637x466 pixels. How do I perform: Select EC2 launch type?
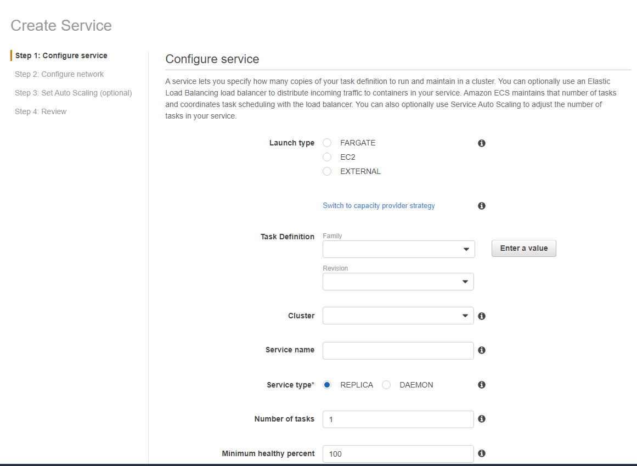tap(327, 157)
